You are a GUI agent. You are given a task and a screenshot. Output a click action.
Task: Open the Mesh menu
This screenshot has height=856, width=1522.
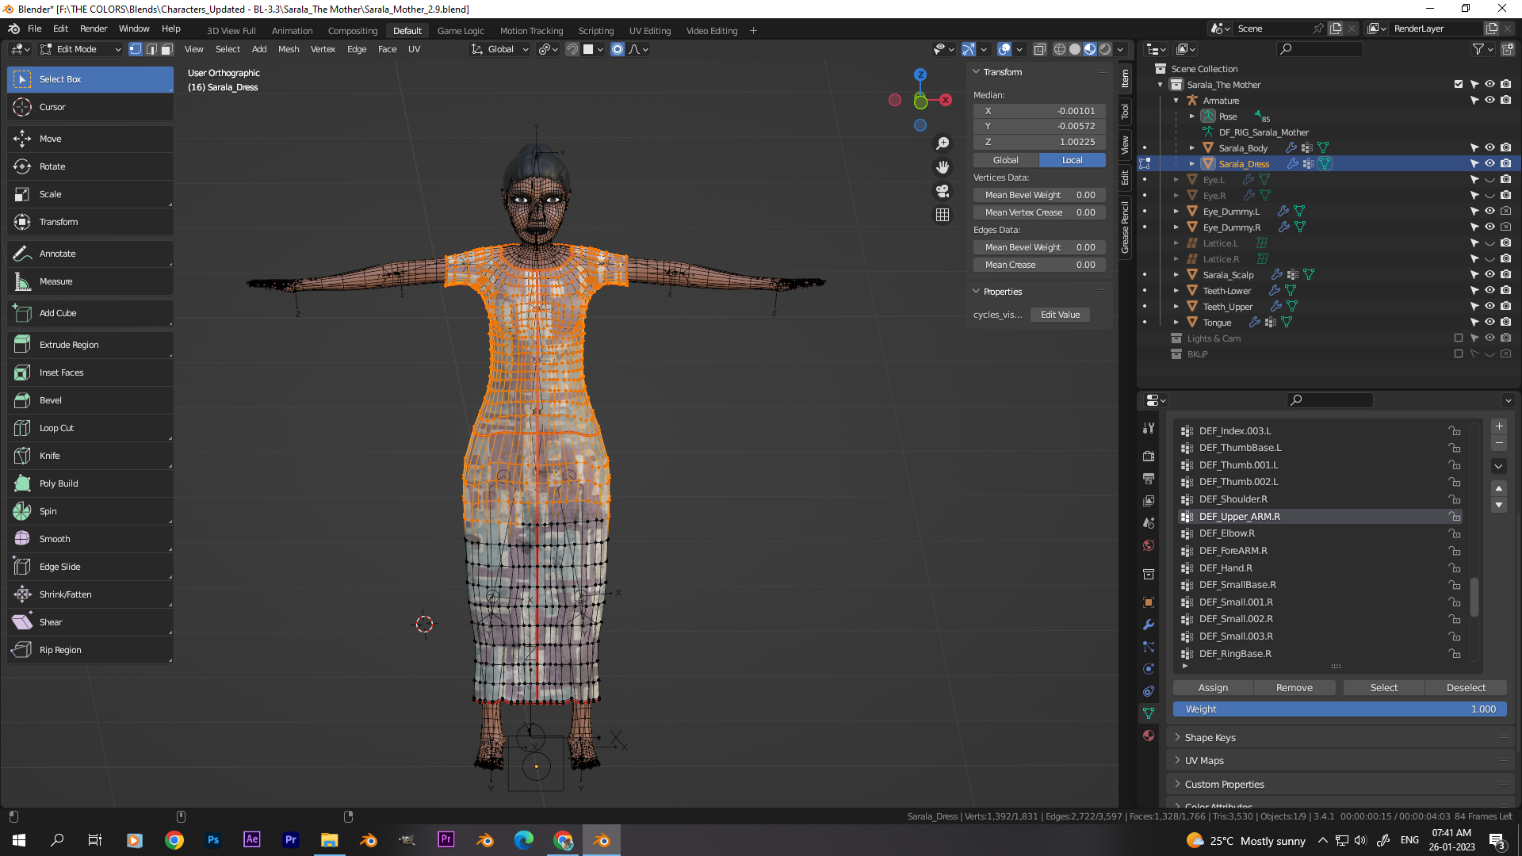[x=289, y=49]
